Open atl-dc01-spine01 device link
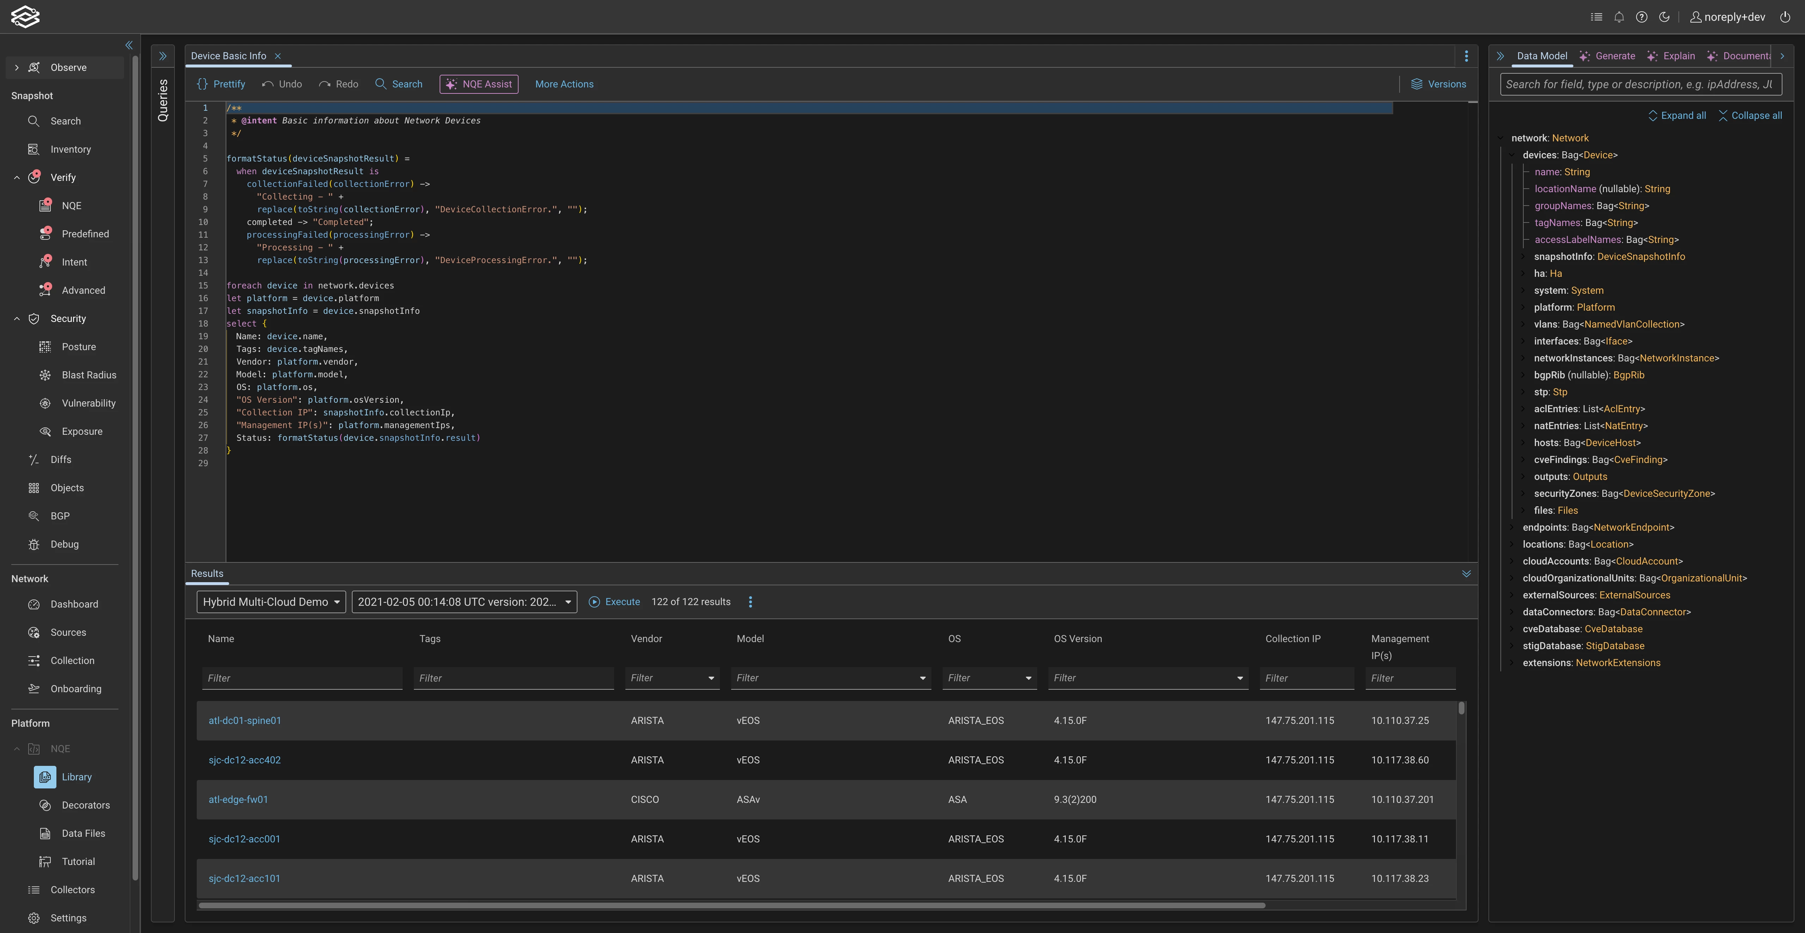Image resolution: width=1805 pixels, height=933 pixels. pyautogui.click(x=245, y=721)
